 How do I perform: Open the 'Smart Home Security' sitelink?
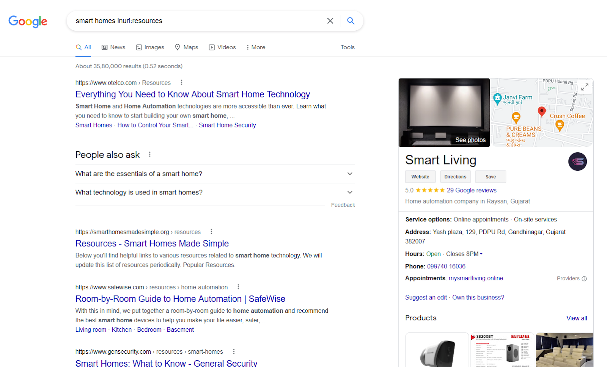click(x=227, y=125)
